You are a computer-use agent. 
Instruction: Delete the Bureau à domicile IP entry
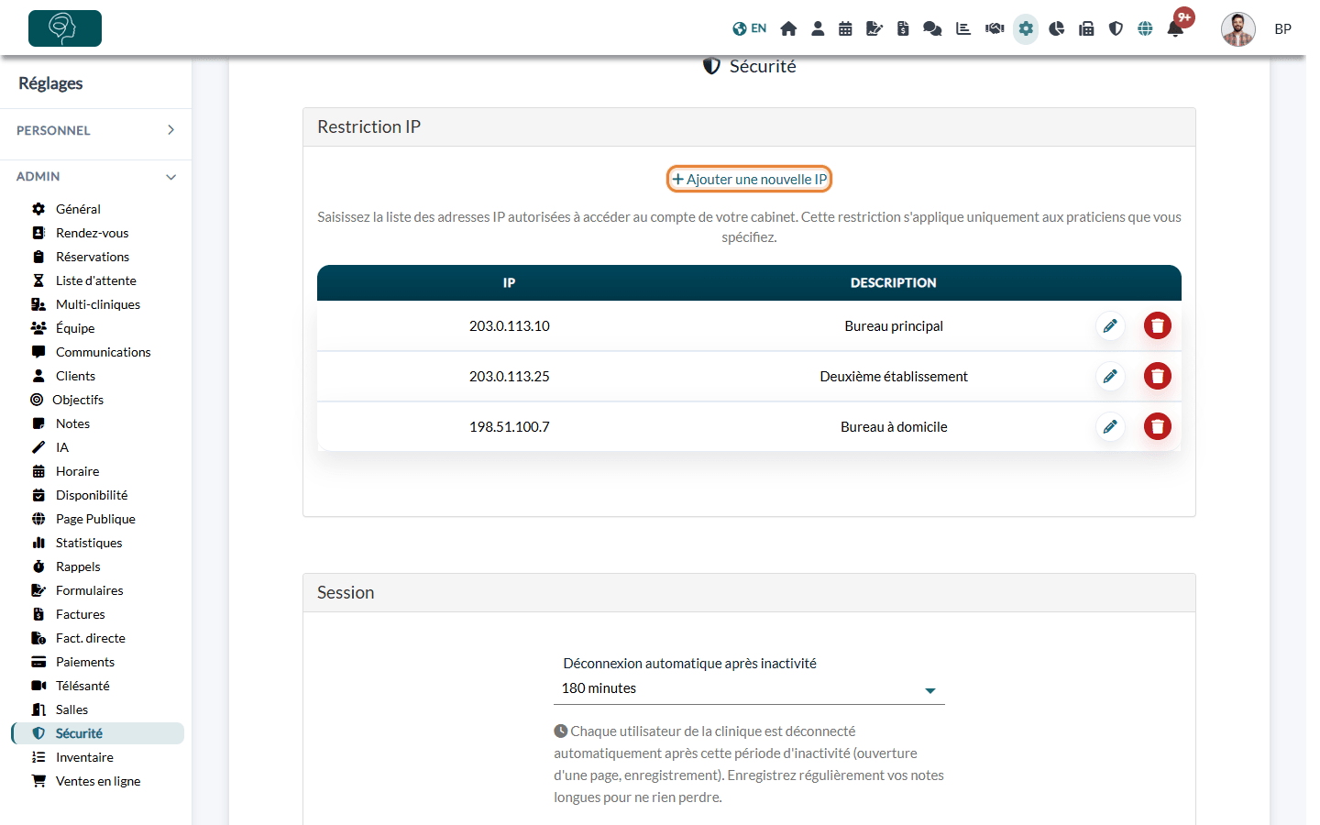pyautogui.click(x=1158, y=427)
